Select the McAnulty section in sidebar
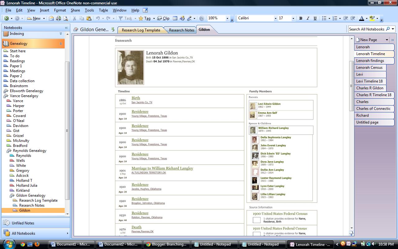Image resolution: width=398 pixels, height=249 pixels. pyautogui.click(x=21, y=141)
